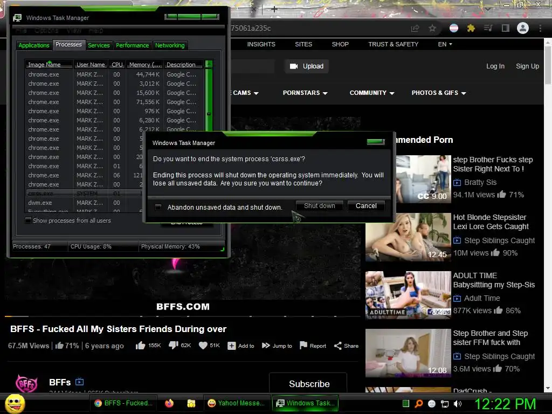
Task: Open the Chrome three-dot menu
Action: point(540,28)
